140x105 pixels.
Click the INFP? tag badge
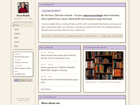click(x=17, y=80)
